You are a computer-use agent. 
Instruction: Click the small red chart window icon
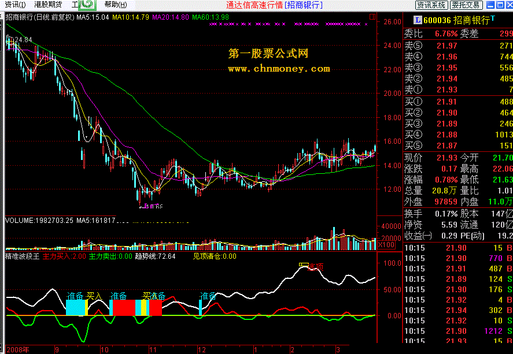[x=372, y=17]
